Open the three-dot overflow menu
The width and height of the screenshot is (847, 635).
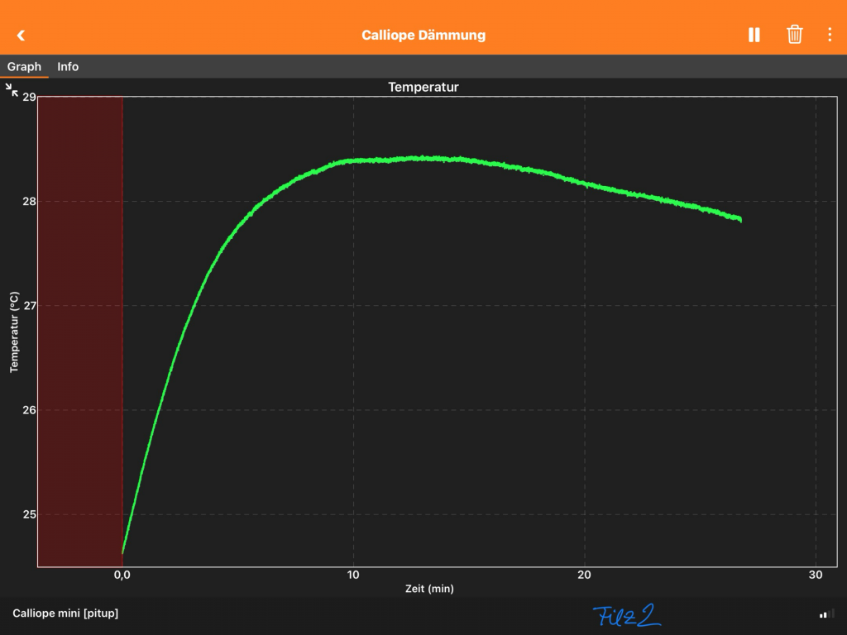(830, 35)
